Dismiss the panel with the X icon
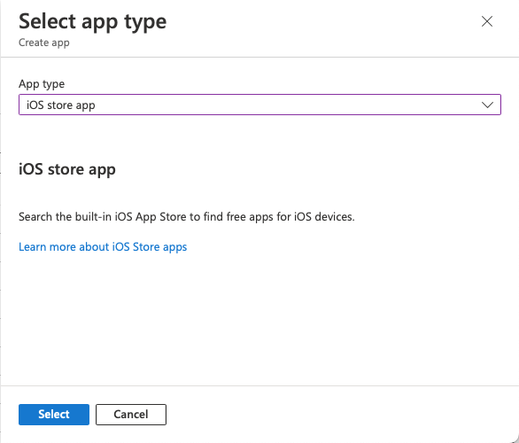This screenshot has width=519, height=443. pos(487,21)
